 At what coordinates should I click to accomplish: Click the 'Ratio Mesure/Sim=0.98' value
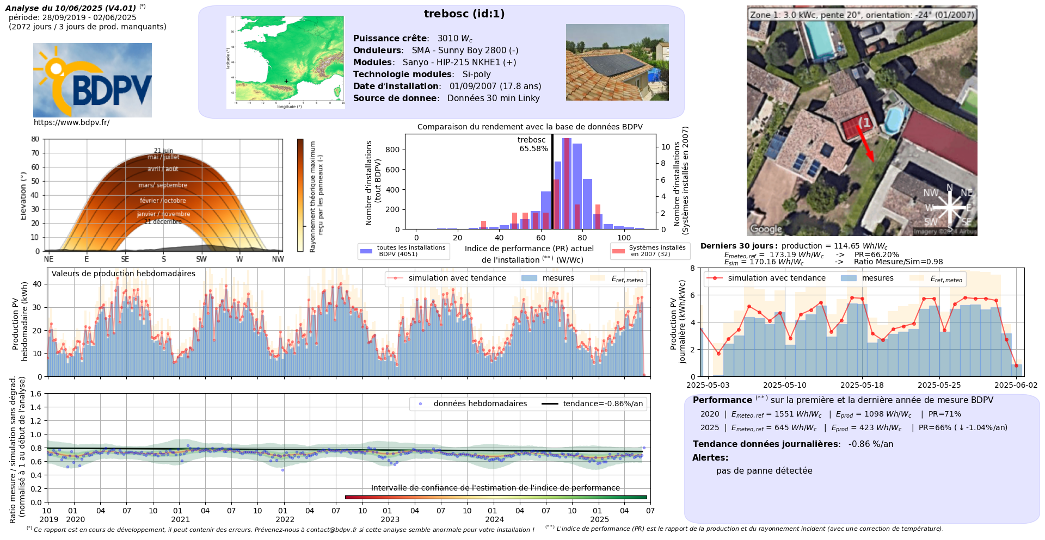coord(899,262)
